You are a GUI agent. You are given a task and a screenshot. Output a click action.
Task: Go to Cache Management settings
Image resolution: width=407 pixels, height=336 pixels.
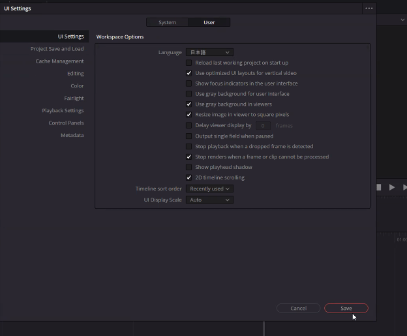click(x=59, y=61)
